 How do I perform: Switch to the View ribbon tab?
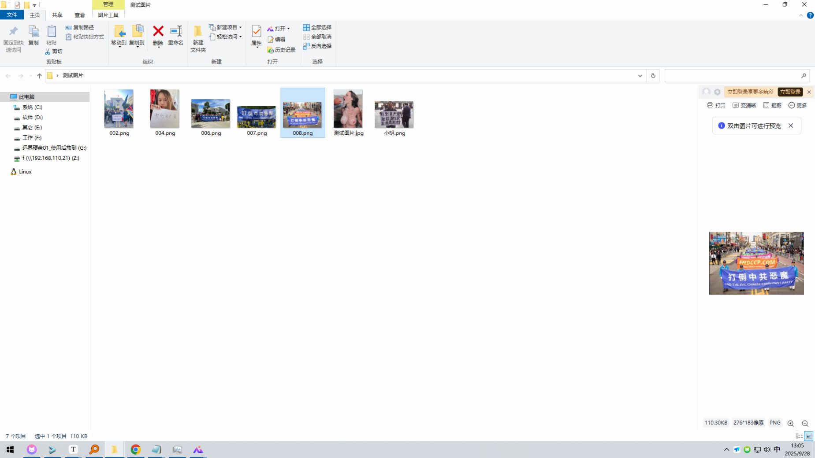[x=79, y=15]
